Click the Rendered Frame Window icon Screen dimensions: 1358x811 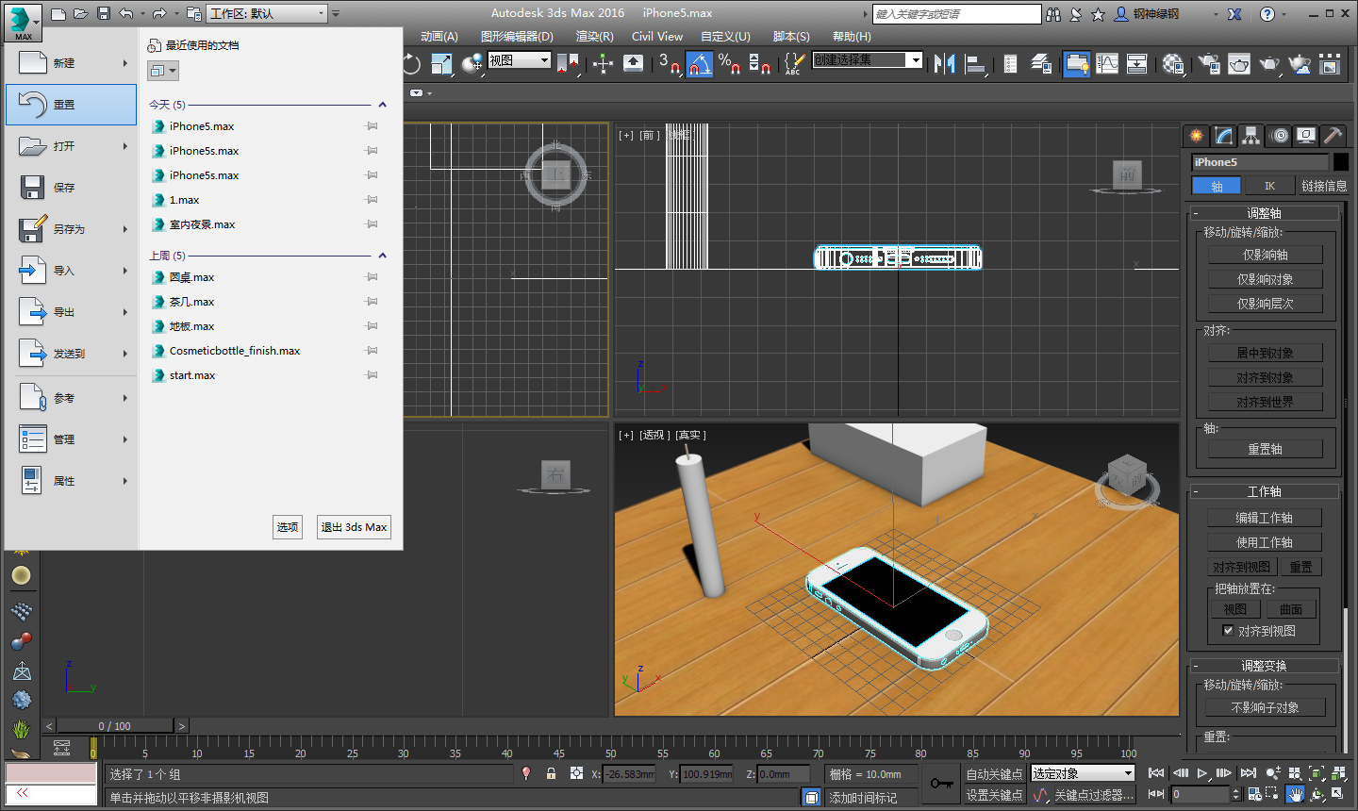[x=1239, y=63]
